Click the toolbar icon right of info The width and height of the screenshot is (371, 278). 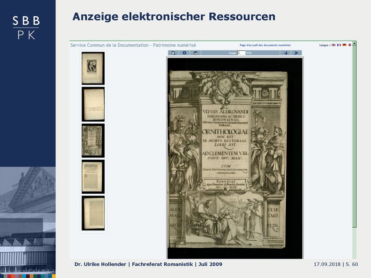(x=195, y=53)
